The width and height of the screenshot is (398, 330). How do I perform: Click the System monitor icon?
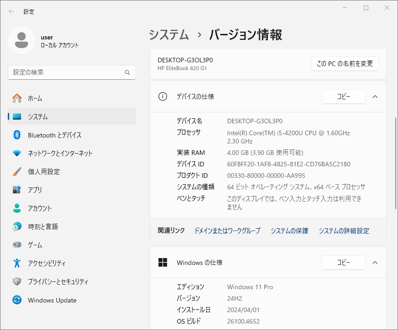(x=17, y=116)
